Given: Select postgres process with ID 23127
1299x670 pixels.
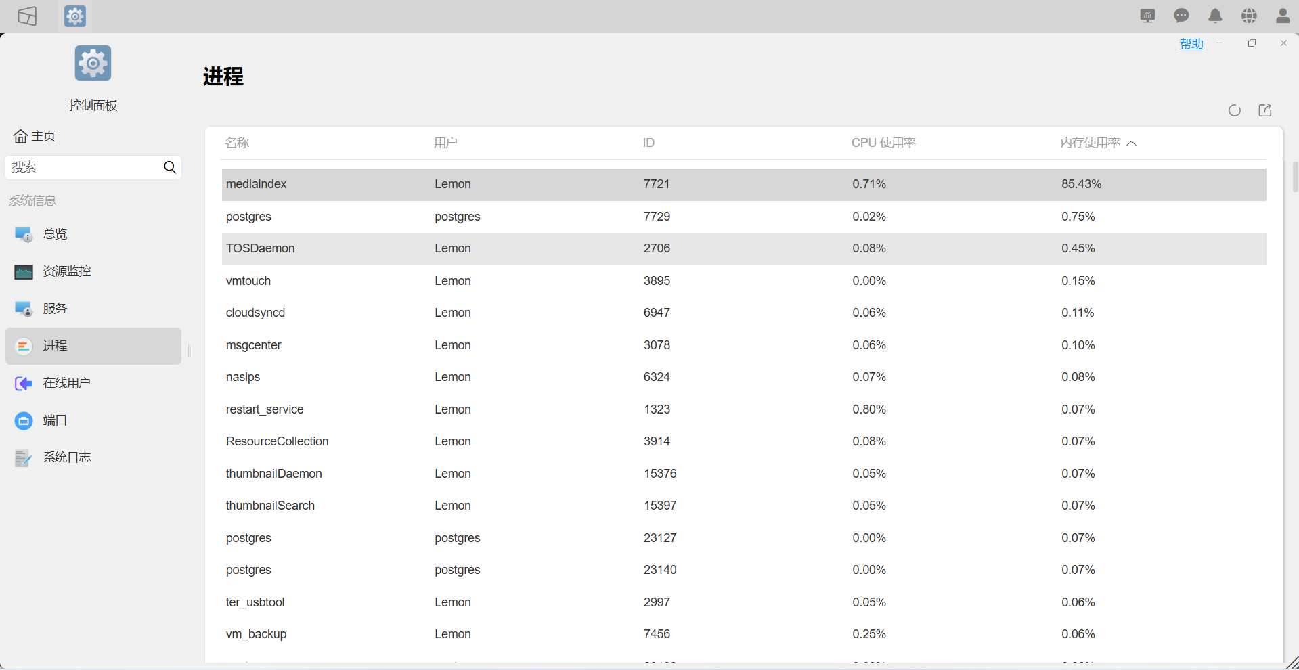Looking at the screenshot, I should [744, 538].
